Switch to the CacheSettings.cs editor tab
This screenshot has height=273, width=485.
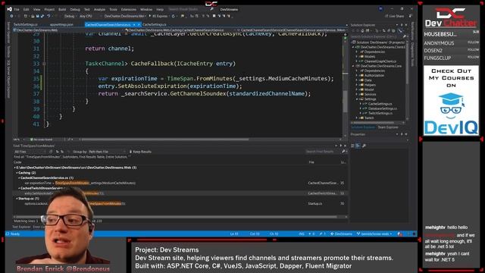155,24
